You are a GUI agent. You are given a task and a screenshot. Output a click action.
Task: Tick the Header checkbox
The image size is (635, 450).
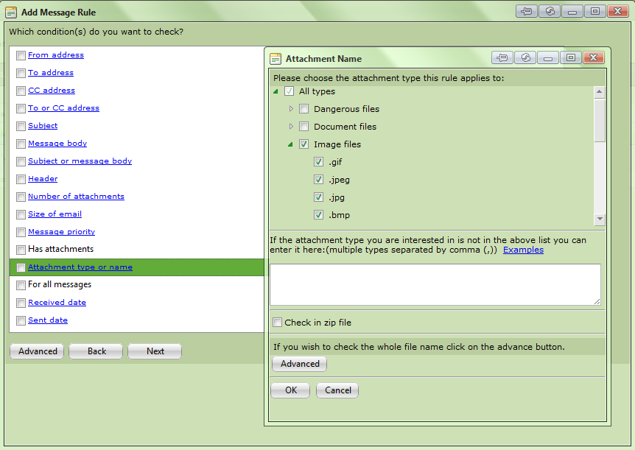point(21,179)
